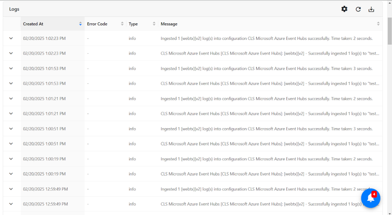
Task: Click the Created At column header
Action: click(52, 24)
